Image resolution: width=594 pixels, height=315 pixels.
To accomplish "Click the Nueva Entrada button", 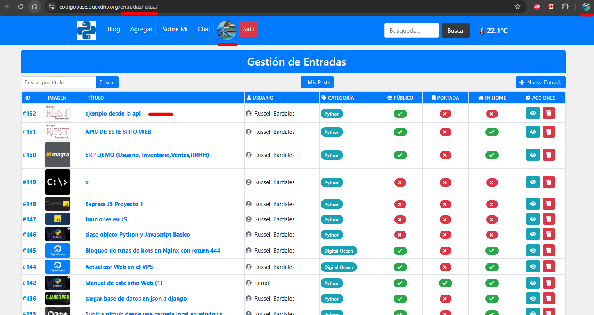I will pyautogui.click(x=540, y=82).
